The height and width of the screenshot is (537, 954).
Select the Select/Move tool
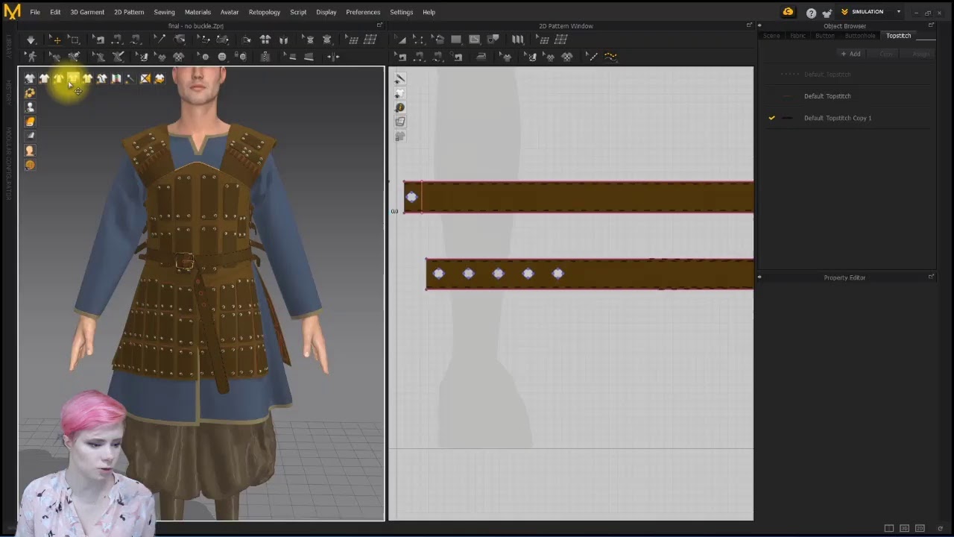[56, 40]
